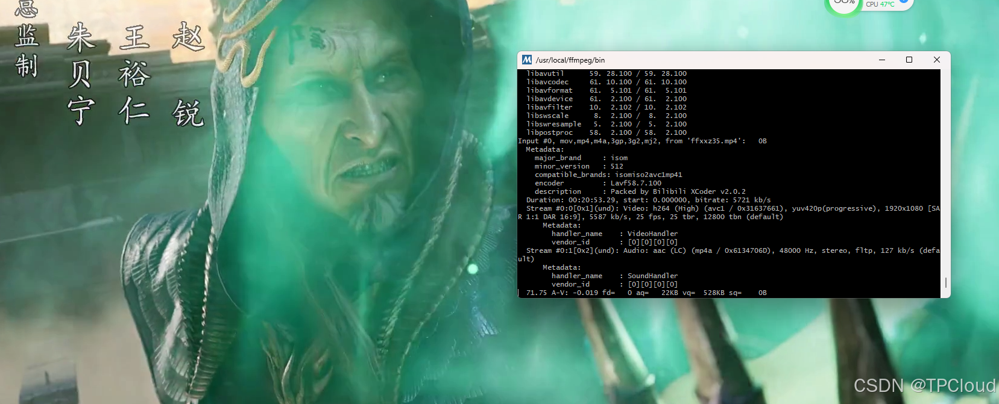Click the description Packed by Bilibili XCoder line

(640, 191)
